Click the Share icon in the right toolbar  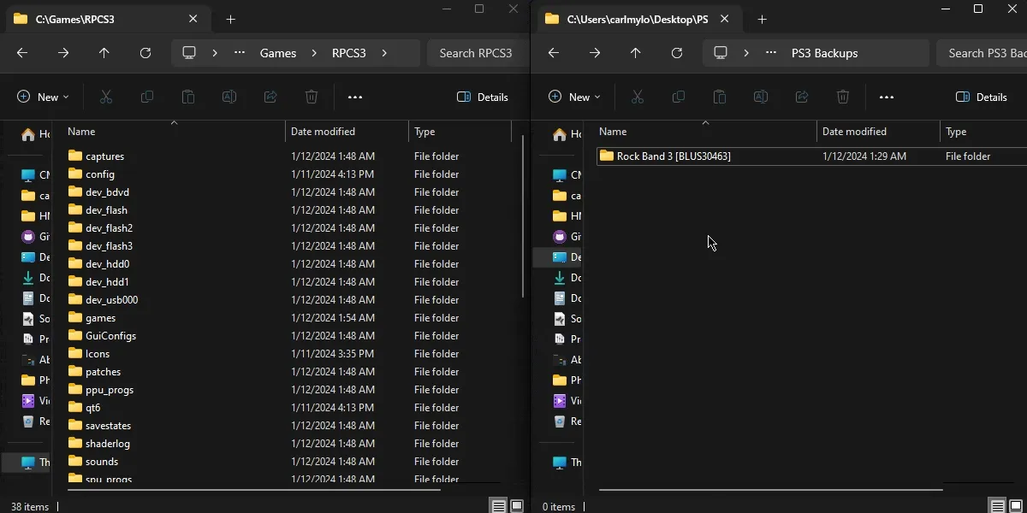click(x=802, y=97)
